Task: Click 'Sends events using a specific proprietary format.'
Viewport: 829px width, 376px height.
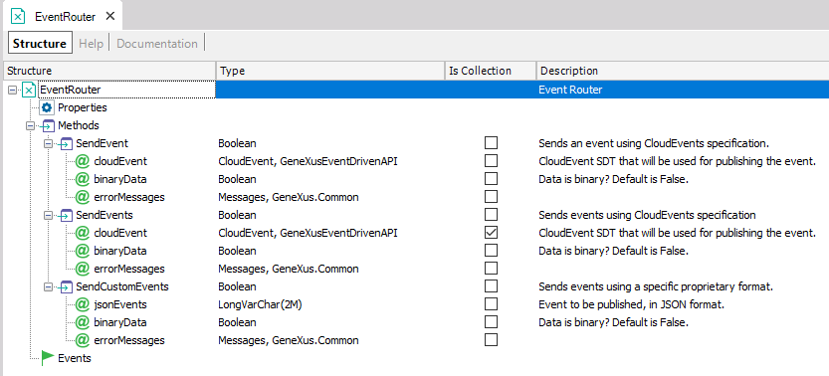Action: [x=656, y=287]
